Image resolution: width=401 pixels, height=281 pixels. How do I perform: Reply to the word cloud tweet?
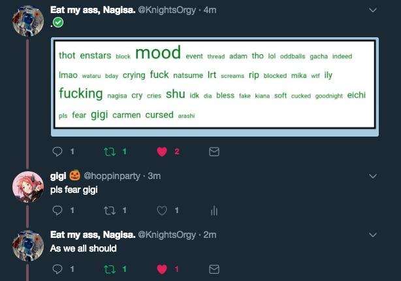point(57,152)
